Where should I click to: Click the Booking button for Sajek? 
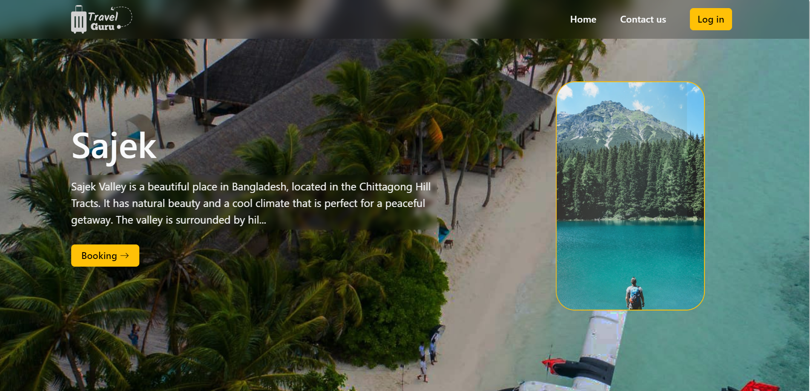[105, 256]
